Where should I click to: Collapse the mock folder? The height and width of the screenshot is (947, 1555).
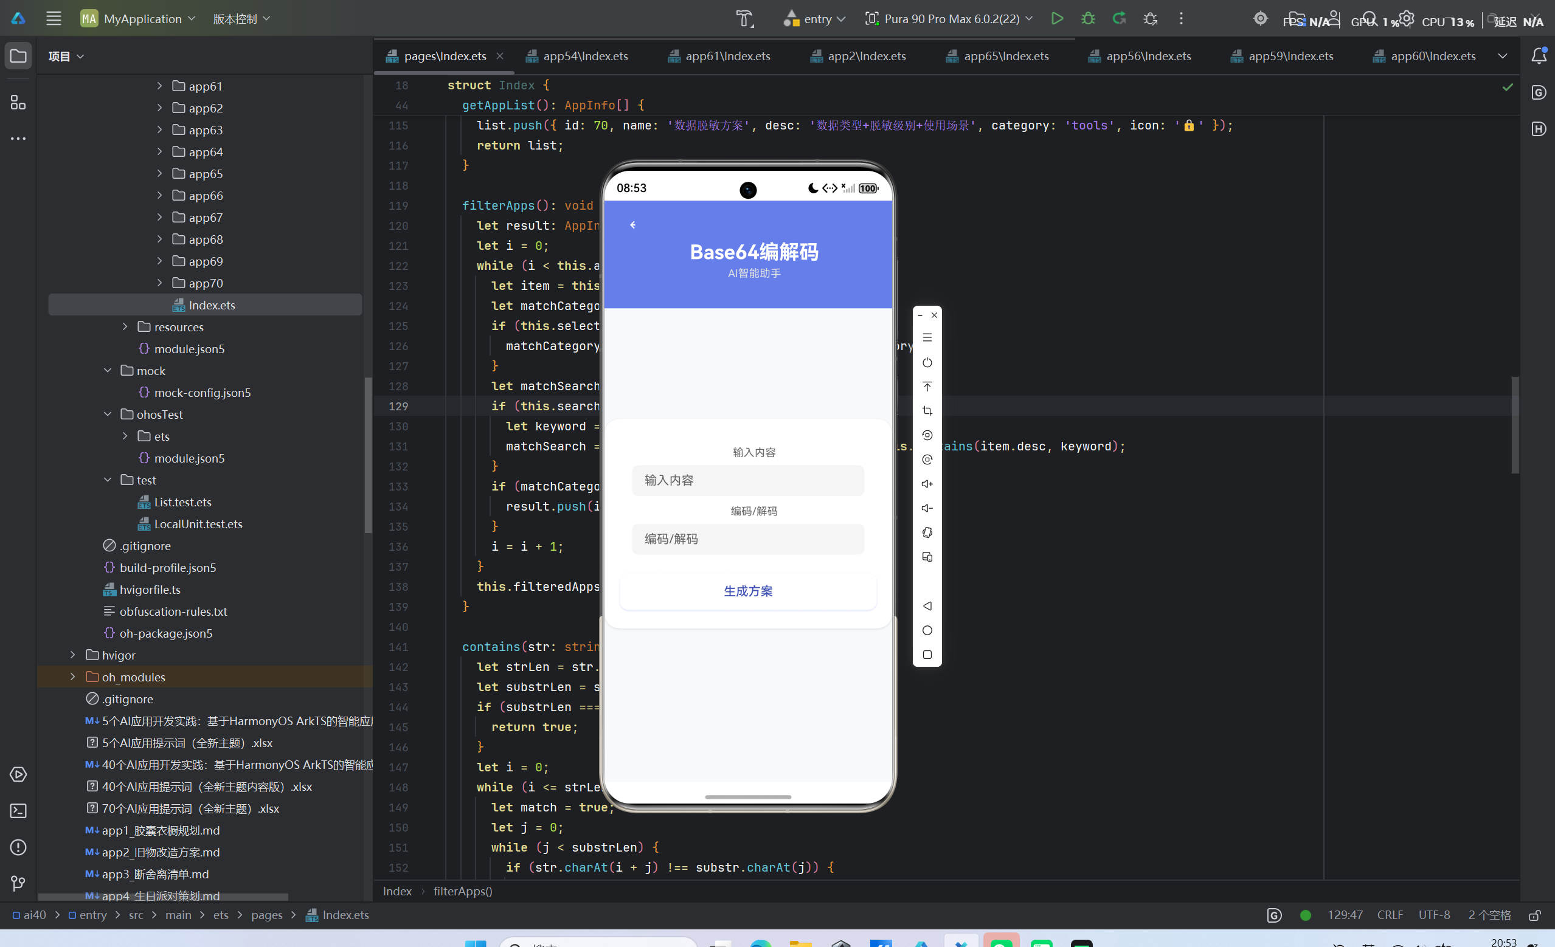[x=108, y=370]
